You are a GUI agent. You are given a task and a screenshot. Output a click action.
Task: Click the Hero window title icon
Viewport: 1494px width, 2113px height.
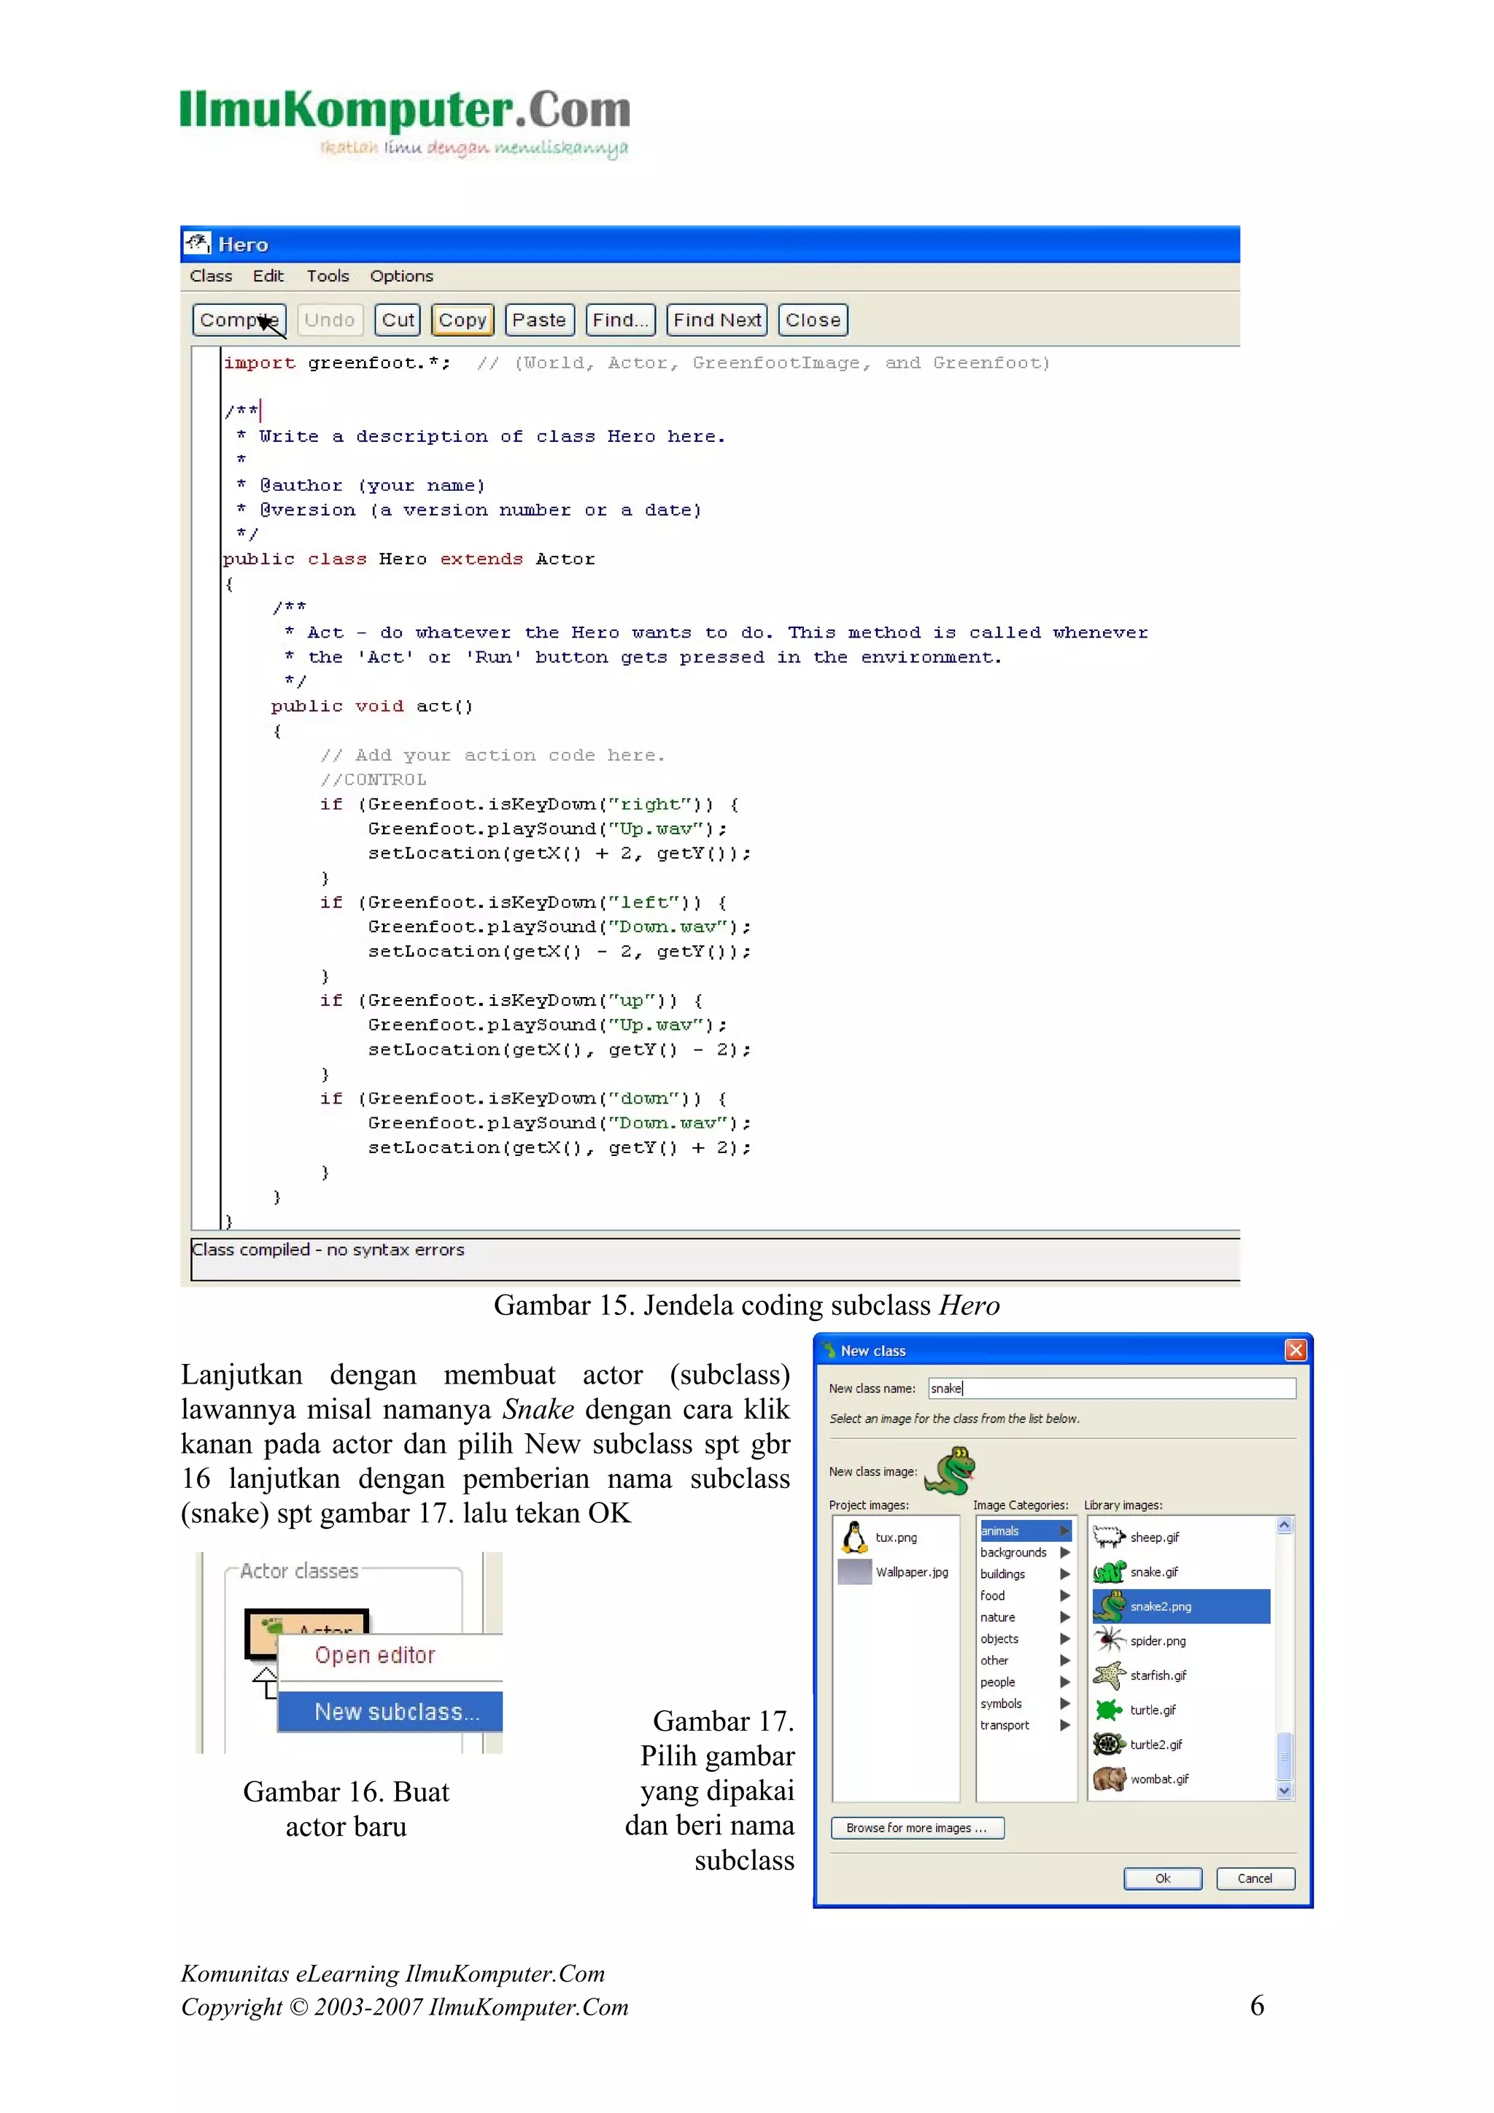(x=198, y=244)
